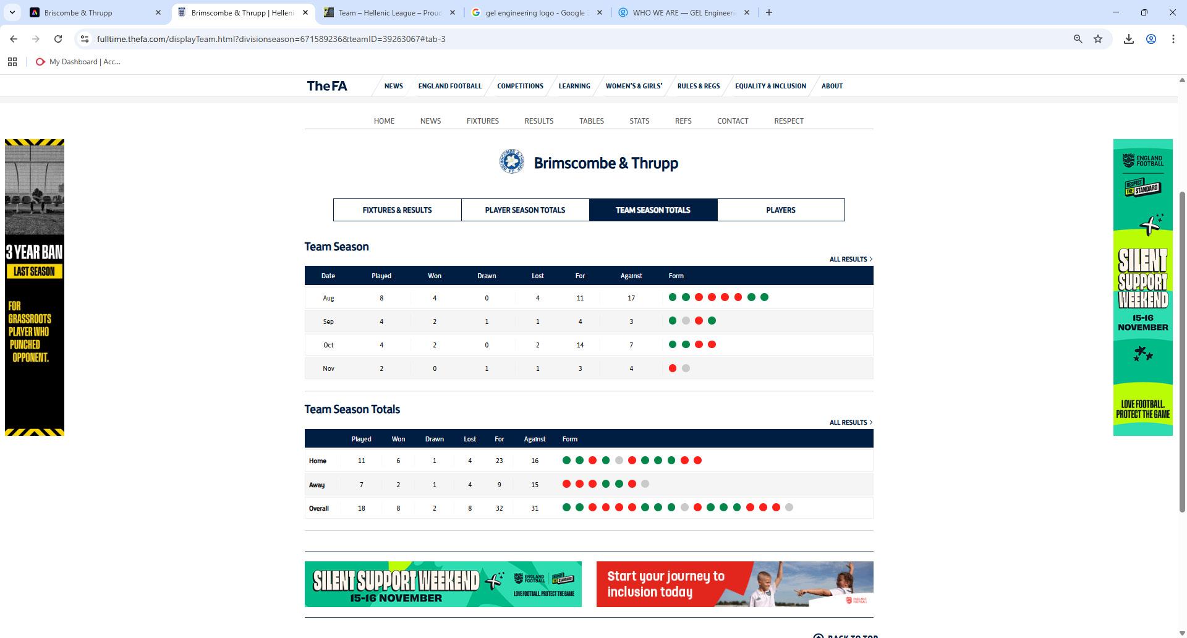The image size is (1187, 638).
Task: Reload the current page
Action: pyautogui.click(x=58, y=39)
